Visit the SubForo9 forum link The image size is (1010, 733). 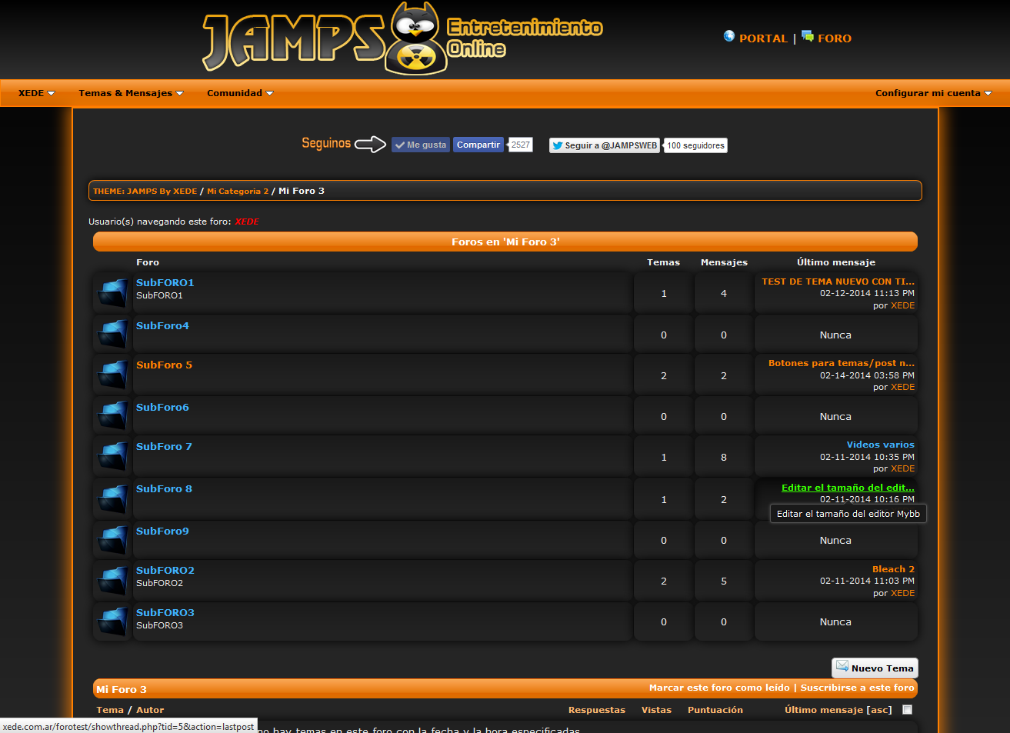(x=162, y=531)
